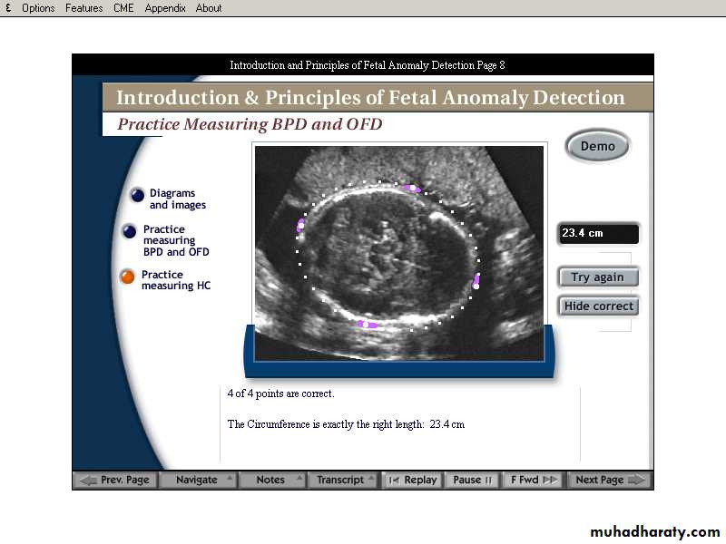Click the Try again button
726x544 pixels.
coord(598,277)
